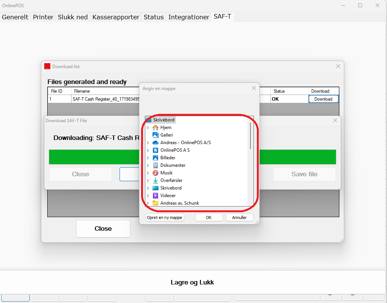This screenshot has width=387, height=303.
Task: Expand the Hjem tree node
Action: 148,128
